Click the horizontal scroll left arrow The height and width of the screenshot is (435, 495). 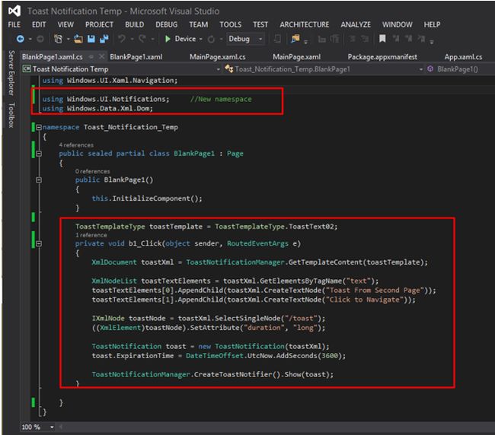[61, 427]
